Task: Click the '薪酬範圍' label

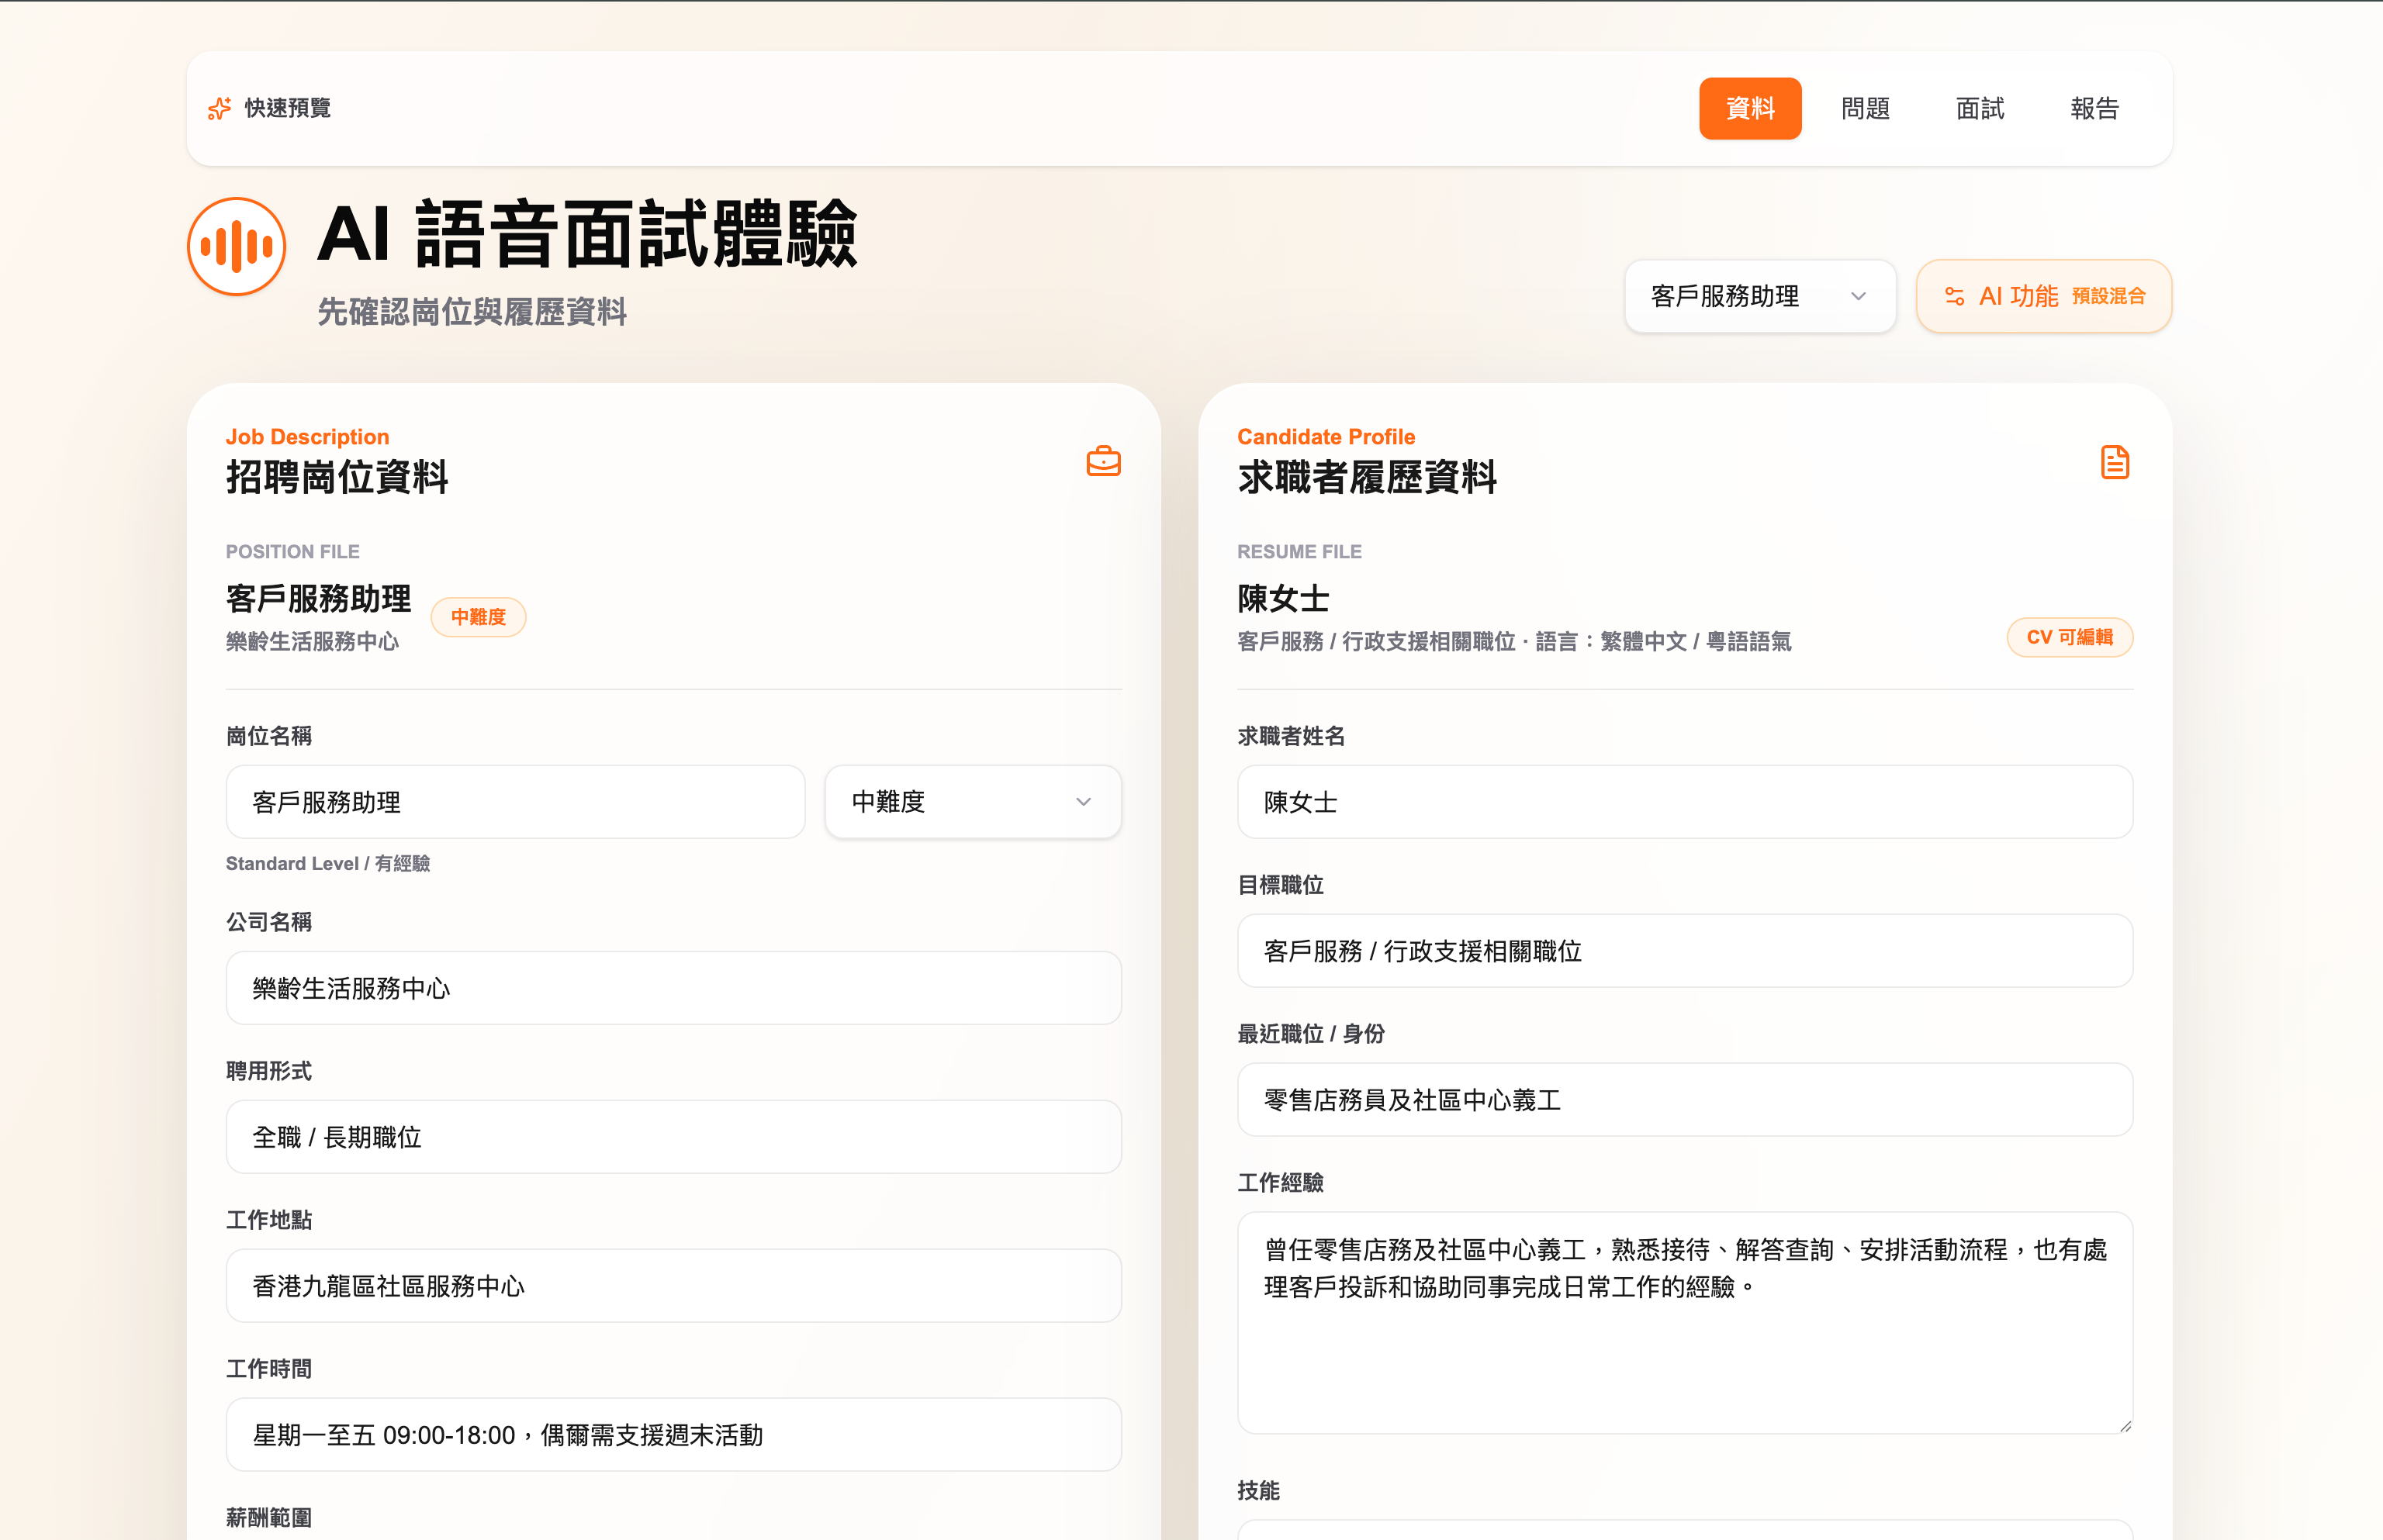Action: click(x=269, y=1518)
